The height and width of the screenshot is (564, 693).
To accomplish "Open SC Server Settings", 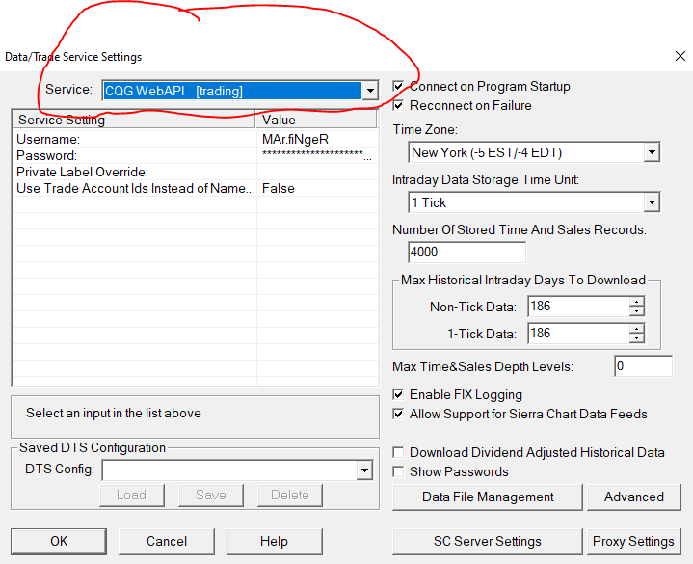I will click(x=488, y=542).
